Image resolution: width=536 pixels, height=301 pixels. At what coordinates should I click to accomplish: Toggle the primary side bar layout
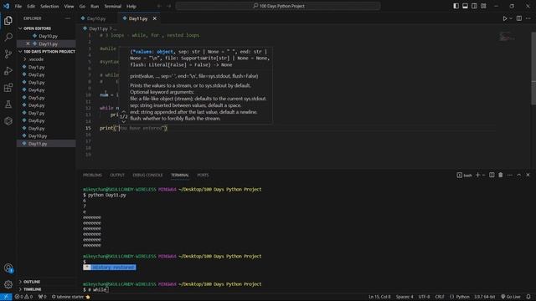(456, 6)
